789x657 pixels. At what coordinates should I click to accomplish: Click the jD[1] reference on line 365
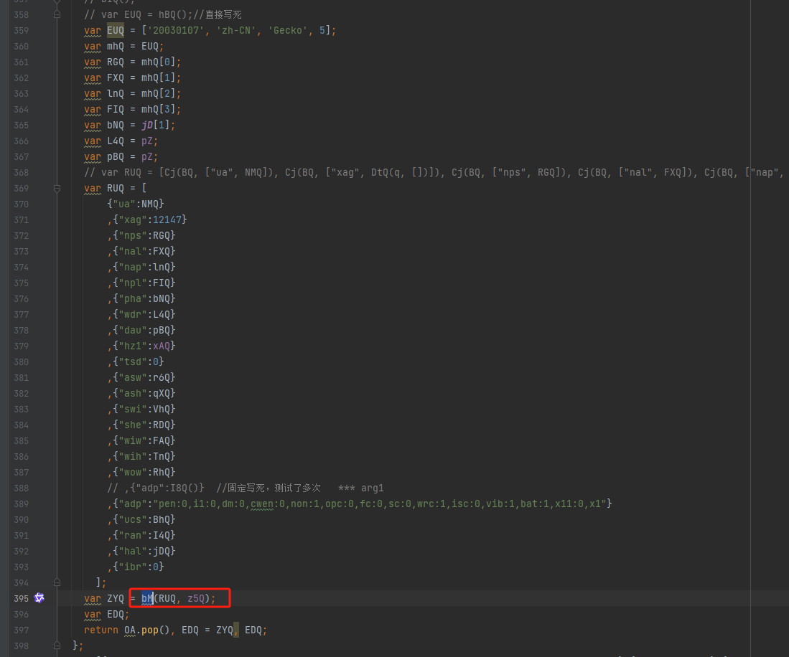(x=156, y=126)
